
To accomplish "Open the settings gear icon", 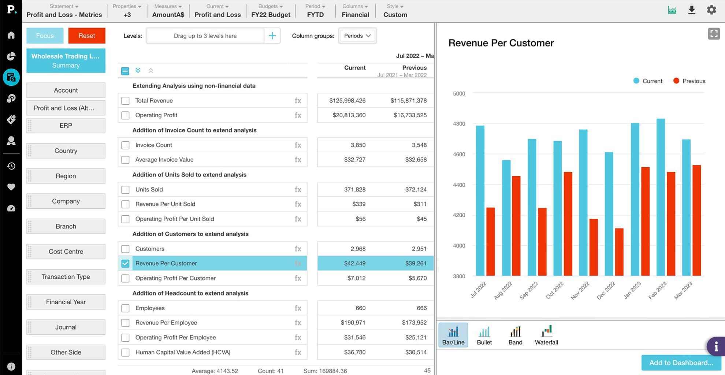I will (711, 10).
